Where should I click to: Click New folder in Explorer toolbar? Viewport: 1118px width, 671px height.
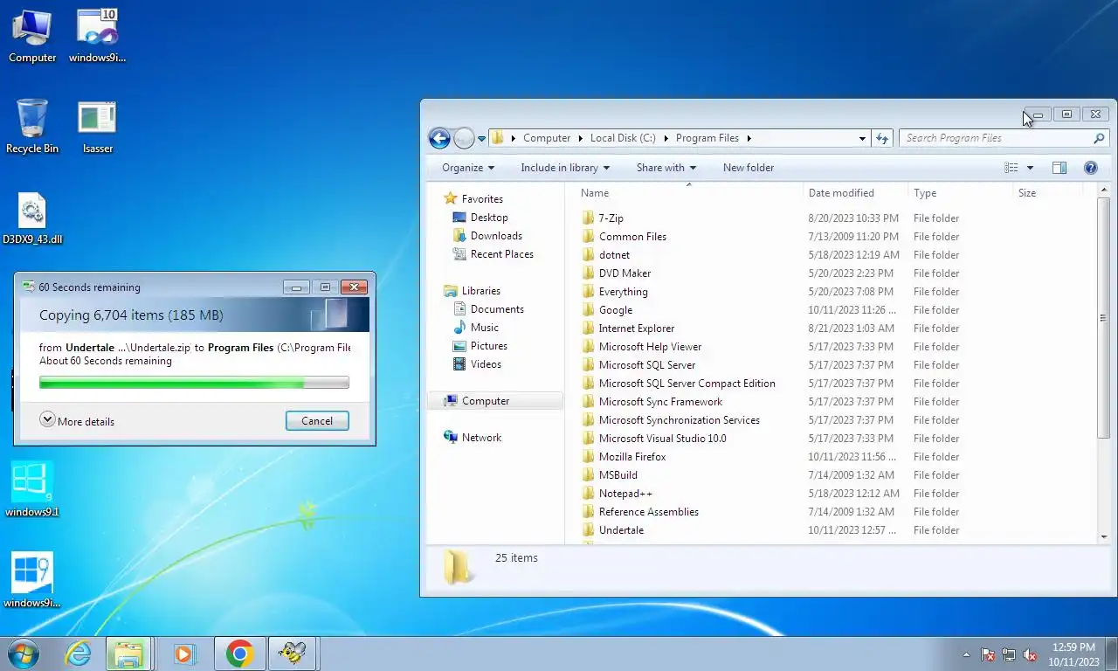click(x=749, y=168)
